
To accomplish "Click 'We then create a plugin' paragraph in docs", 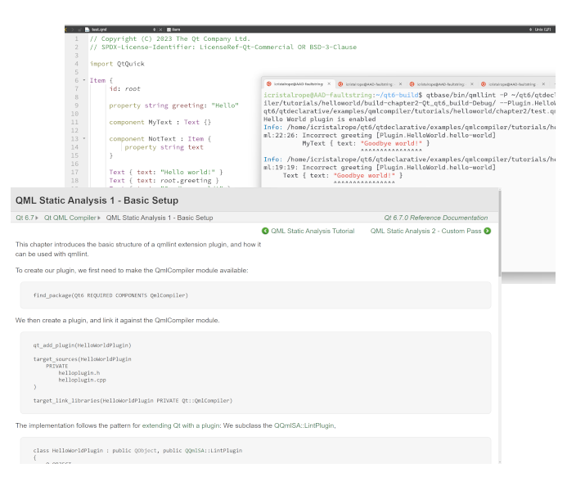I will click(x=118, y=321).
